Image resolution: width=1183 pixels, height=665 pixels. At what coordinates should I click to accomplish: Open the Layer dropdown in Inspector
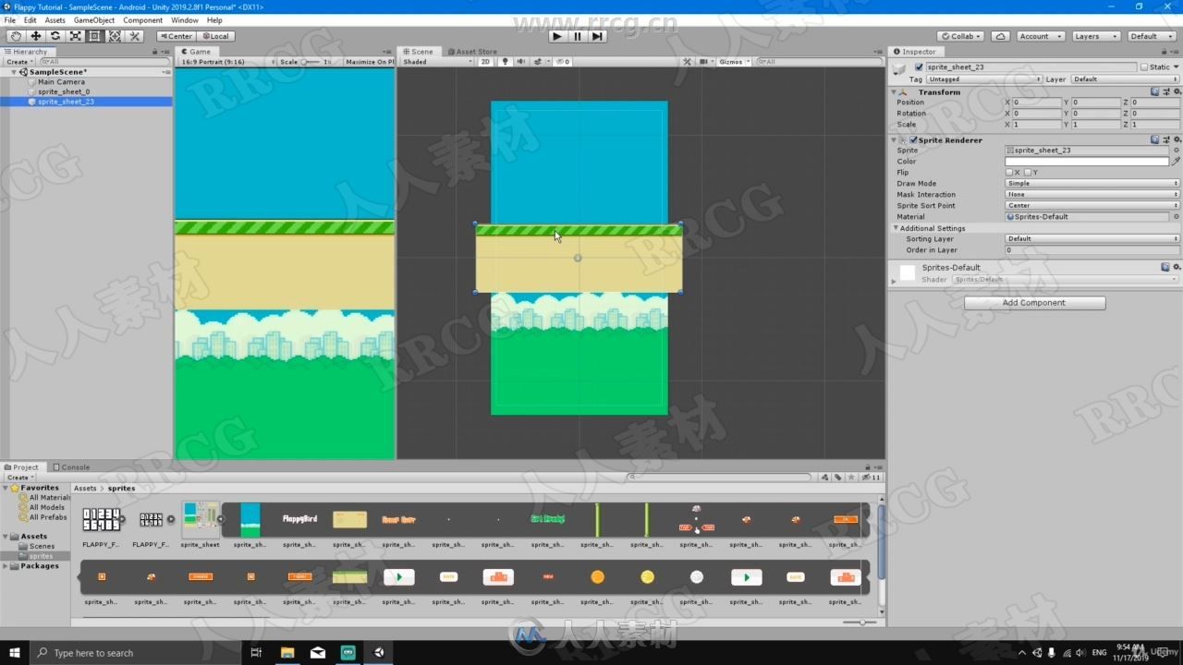click(1126, 79)
